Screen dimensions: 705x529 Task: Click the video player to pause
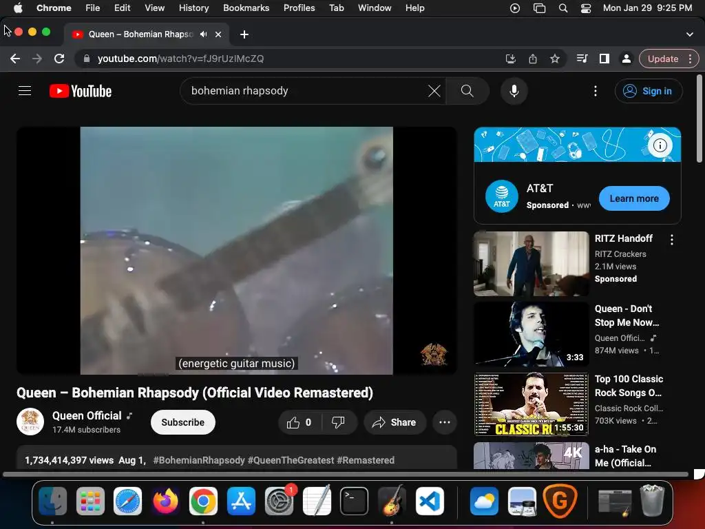[237, 250]
